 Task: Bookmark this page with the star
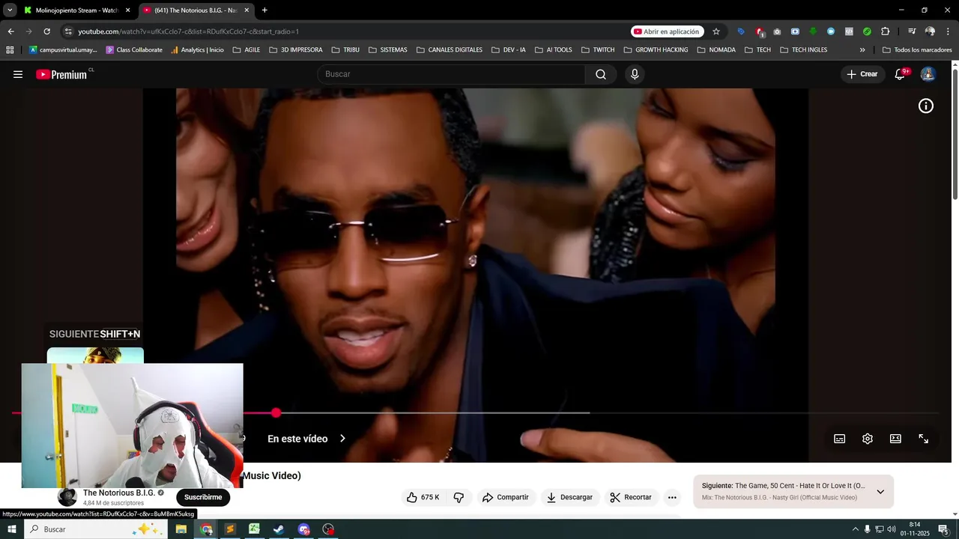pyautogui.click(x=716, y=31)
